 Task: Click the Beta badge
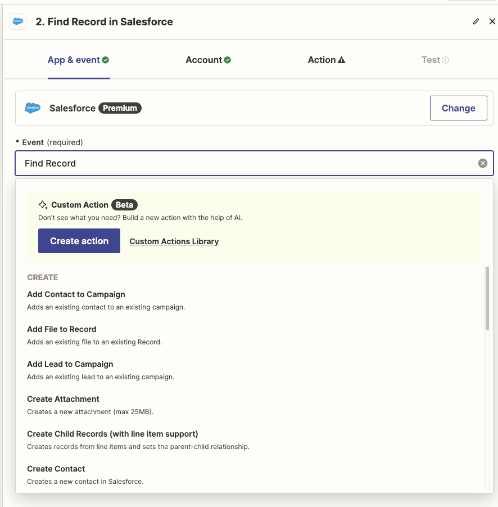tap(124, 205)
